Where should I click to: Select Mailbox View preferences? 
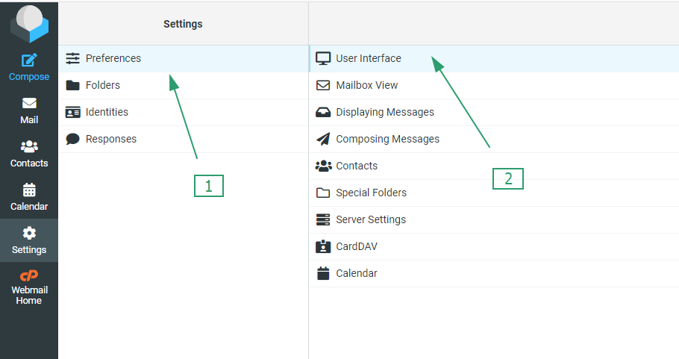click(366, 85)
